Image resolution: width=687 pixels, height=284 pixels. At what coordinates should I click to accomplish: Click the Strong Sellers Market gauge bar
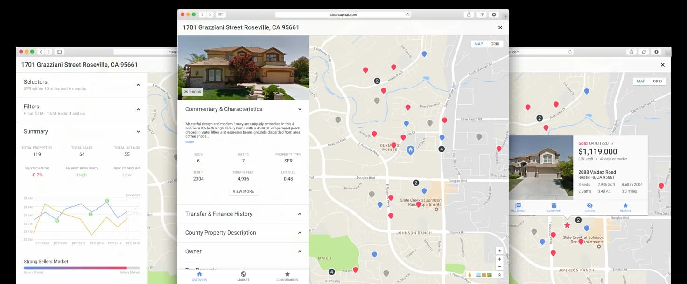coord(82,268)
